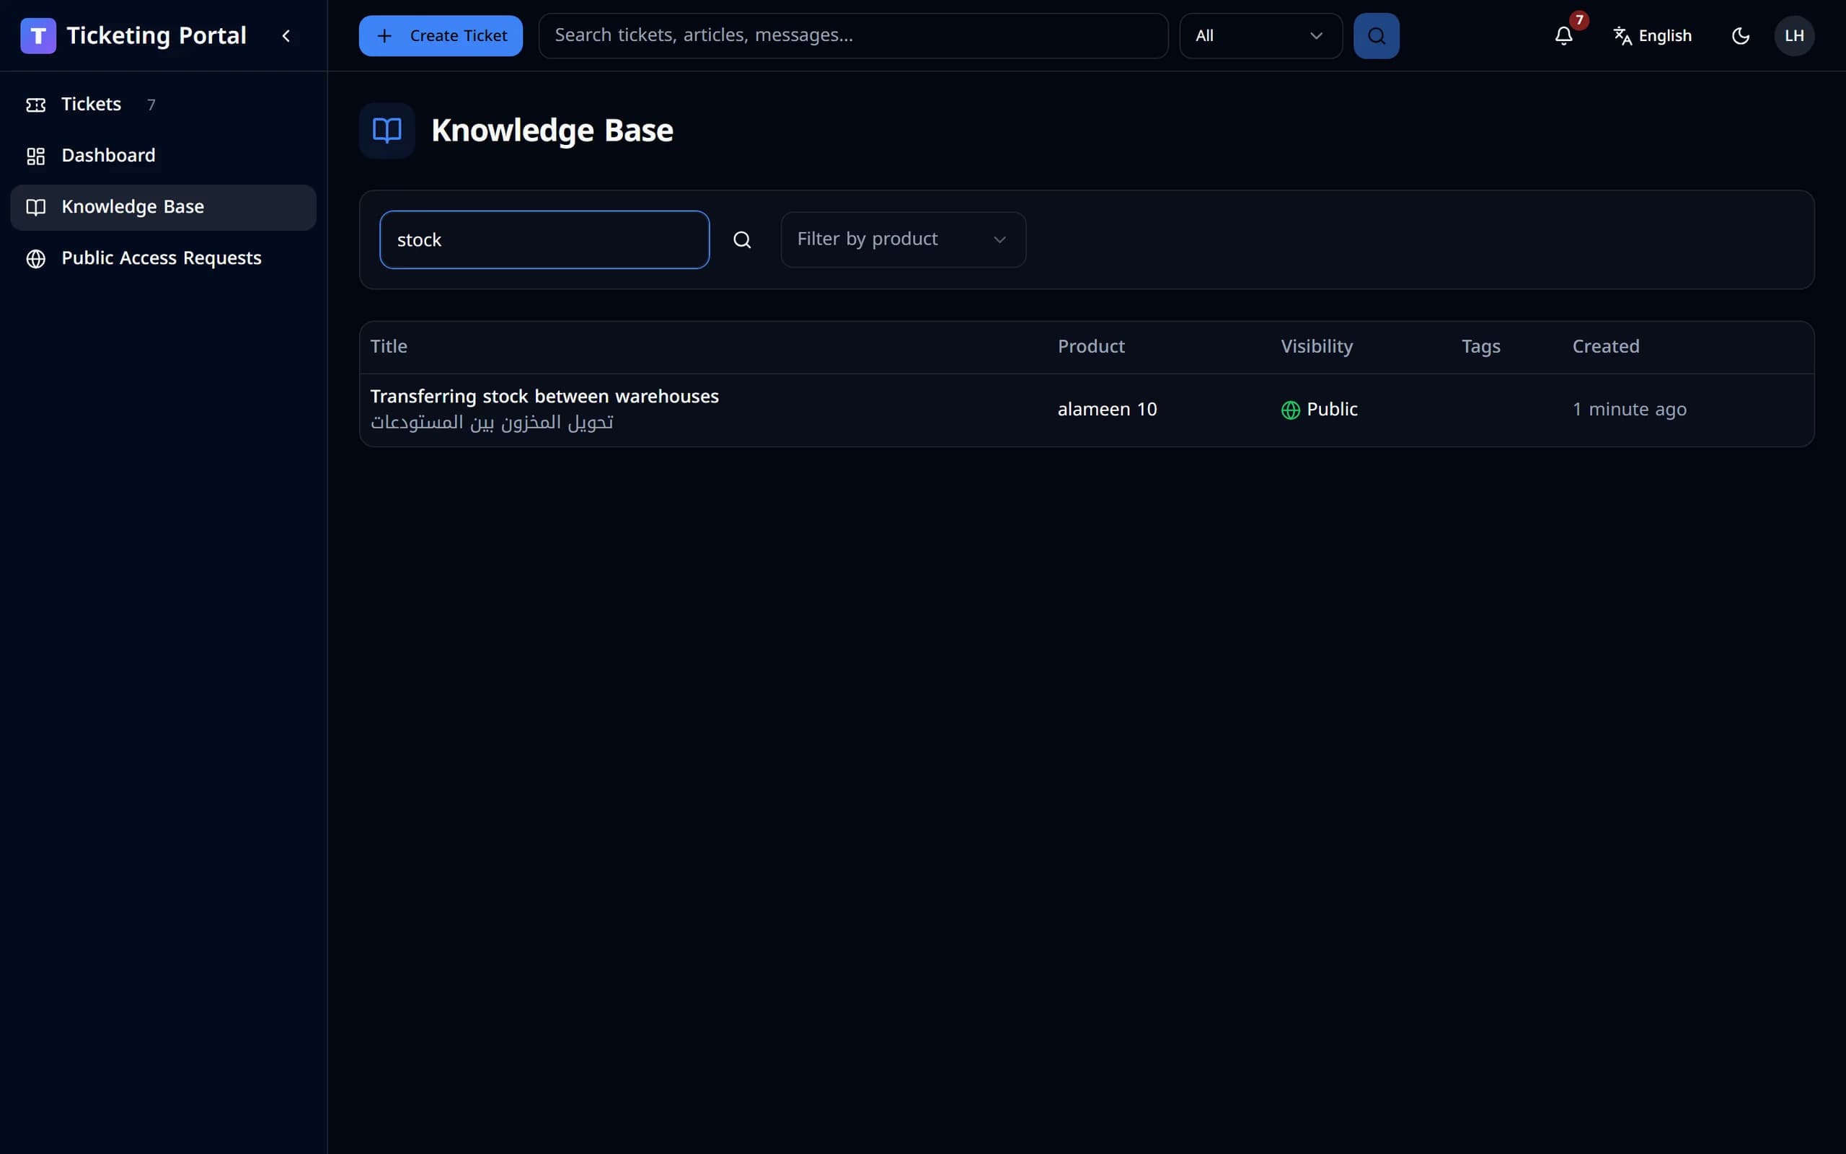Click the Ticketing Portal logo icon
Screen dimensions: 1846x1154
pyautogui.click(x=38, y=36)
